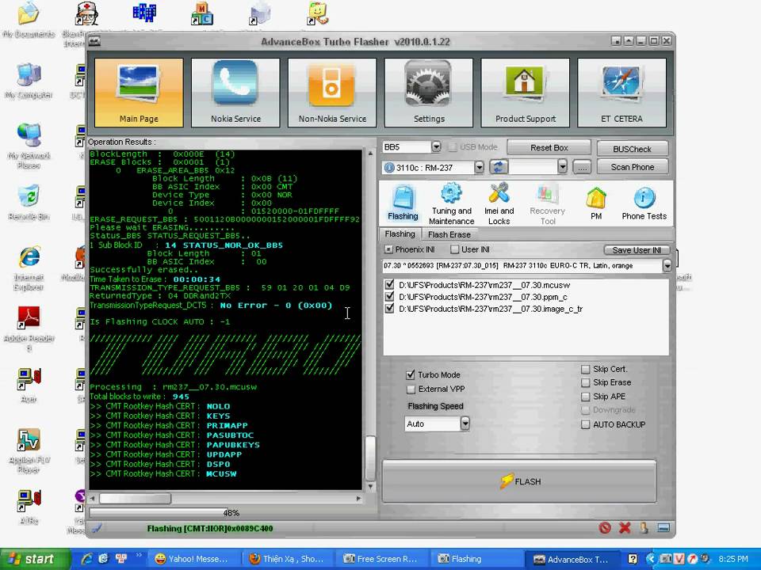Click the blue window icon in status bar
Image resolution: width=761 pixels, height=570 pixels.
pyautogui.click(x=663, y=528)
